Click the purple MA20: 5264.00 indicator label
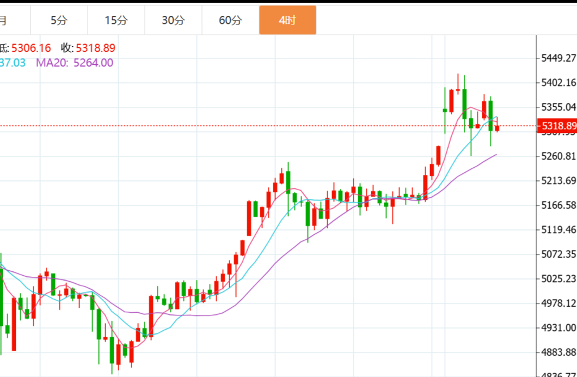This screenshot has height=377, width=577. [75, 63]
